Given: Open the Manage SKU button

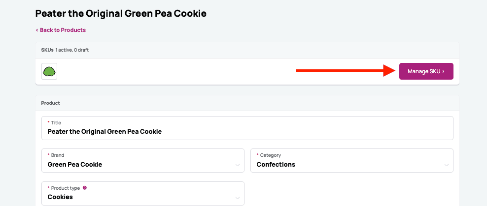Looking at the screenshot, I should click(x=425, y=71).
